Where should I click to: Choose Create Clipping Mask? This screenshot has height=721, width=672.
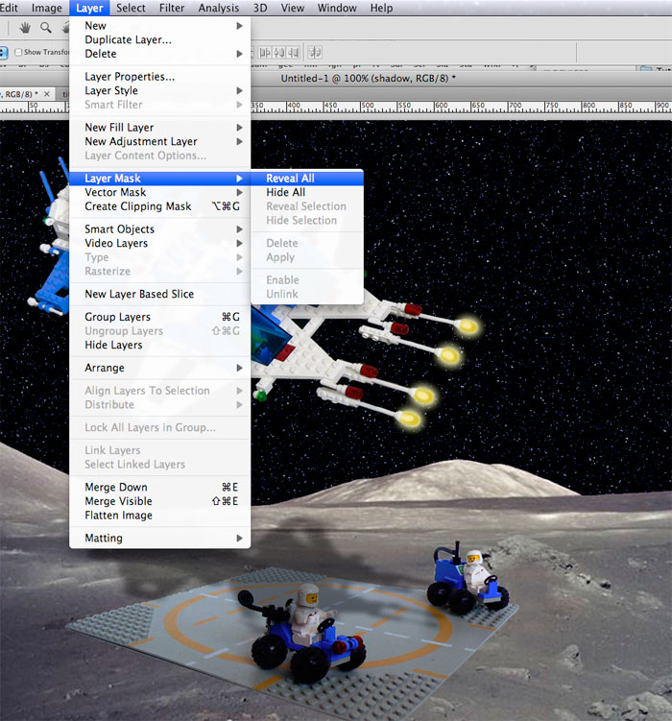159,206
